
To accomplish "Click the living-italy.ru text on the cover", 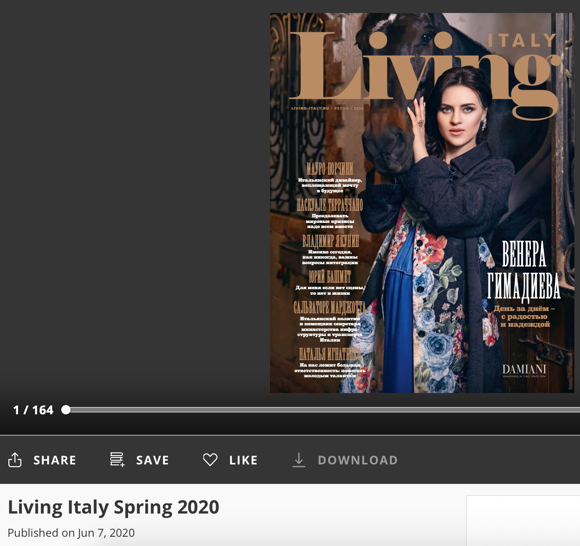I will click(x=310, y=108).
